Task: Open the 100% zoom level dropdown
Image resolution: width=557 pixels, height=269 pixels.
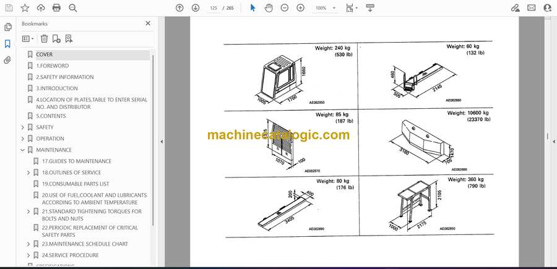Action: tap(326, 8)
